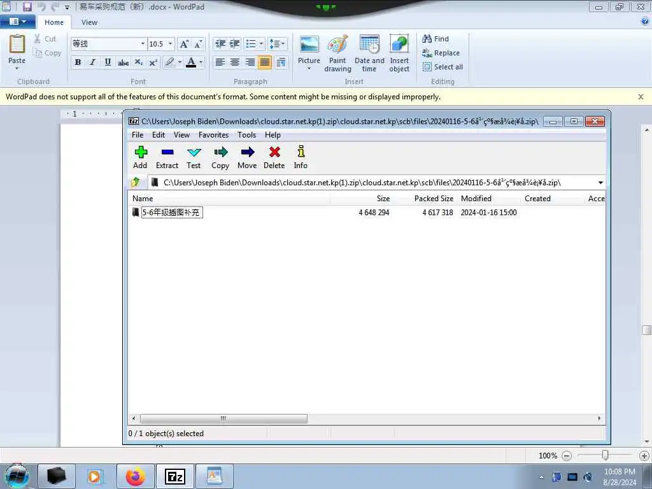
Task: Open the WordPad Paragraph dialog icon
Action: coord(281,62)
